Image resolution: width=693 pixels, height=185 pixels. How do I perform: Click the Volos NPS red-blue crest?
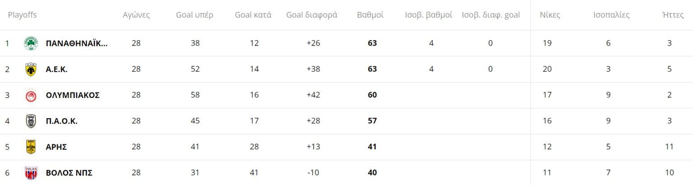tap(31, 173)
